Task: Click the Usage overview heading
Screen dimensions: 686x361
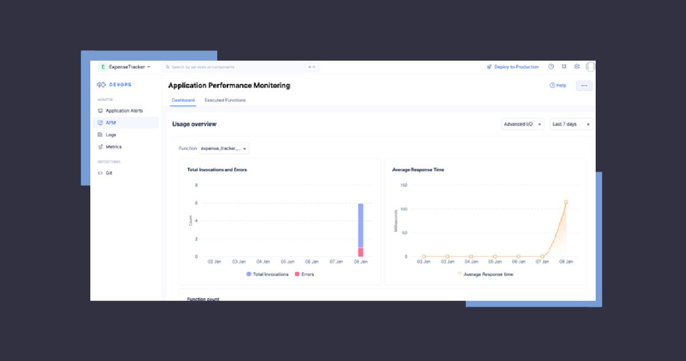Action: coord(194,124)
